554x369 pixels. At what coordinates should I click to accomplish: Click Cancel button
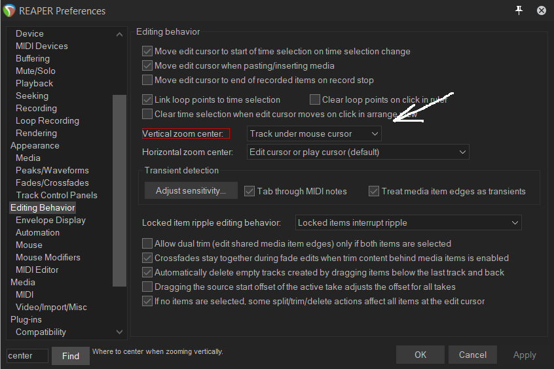click(x=473, y=355)
